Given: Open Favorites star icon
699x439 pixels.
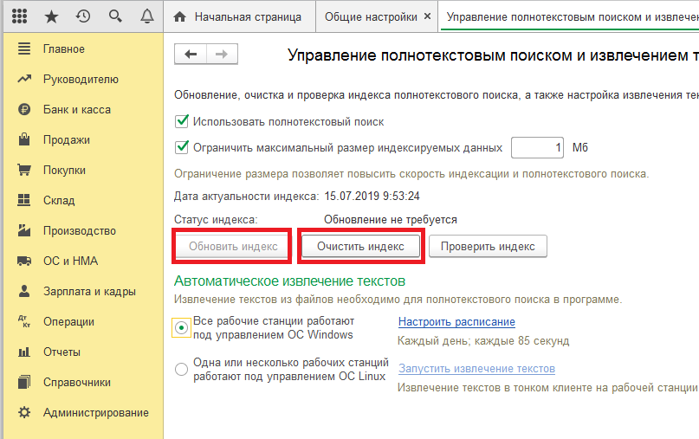Looking at the screenshot, I should point(51,17).
